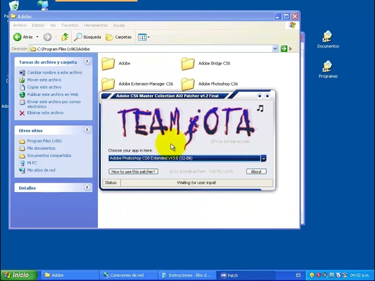Open the Ayuda menu
The width and height of the screenshot is (375, 281).
click(119, 25)
